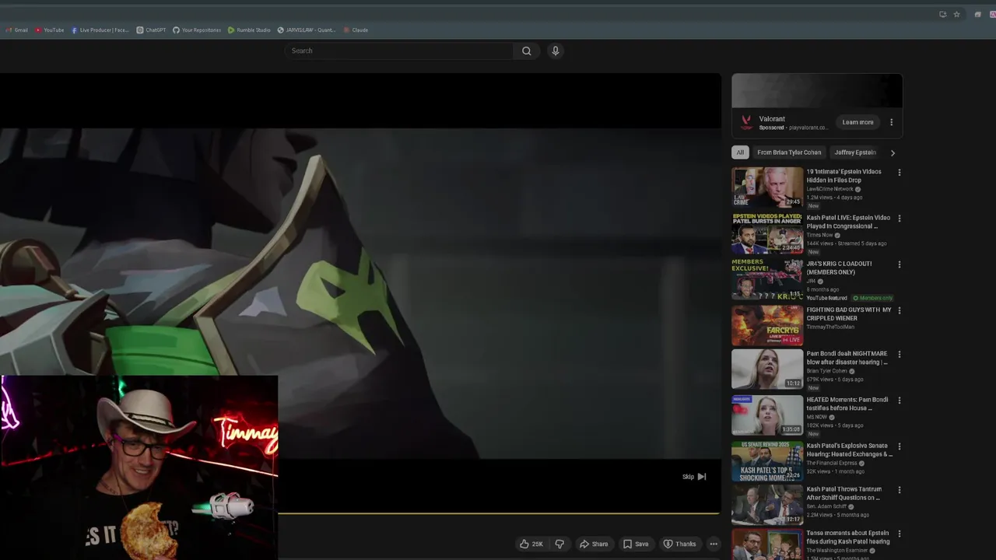Open YouTube bookmark in bookmarks bar
Screen dimensions: 996x560
pyautogui.click(x=49, y=30)
